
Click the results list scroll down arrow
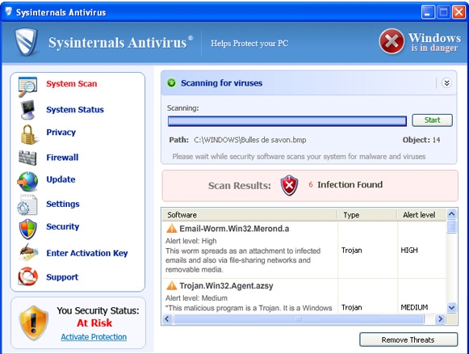click(452, 308)
